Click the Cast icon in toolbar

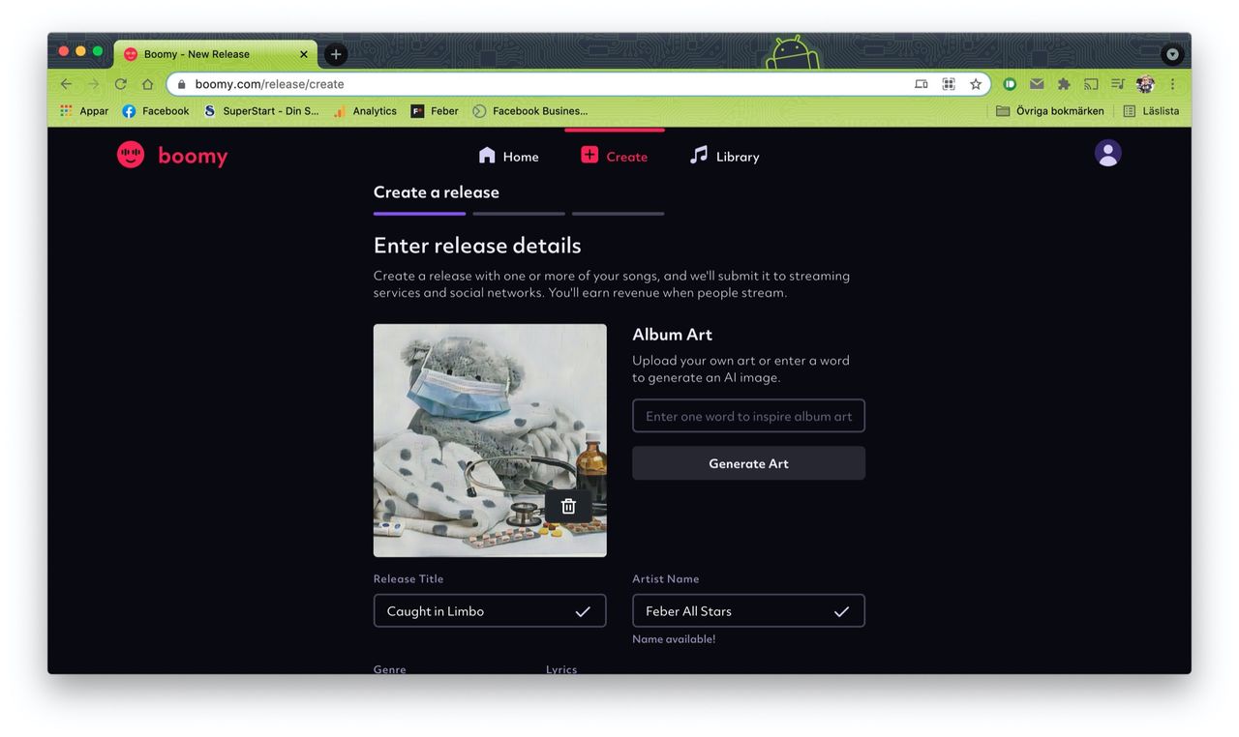[1091, 84]
